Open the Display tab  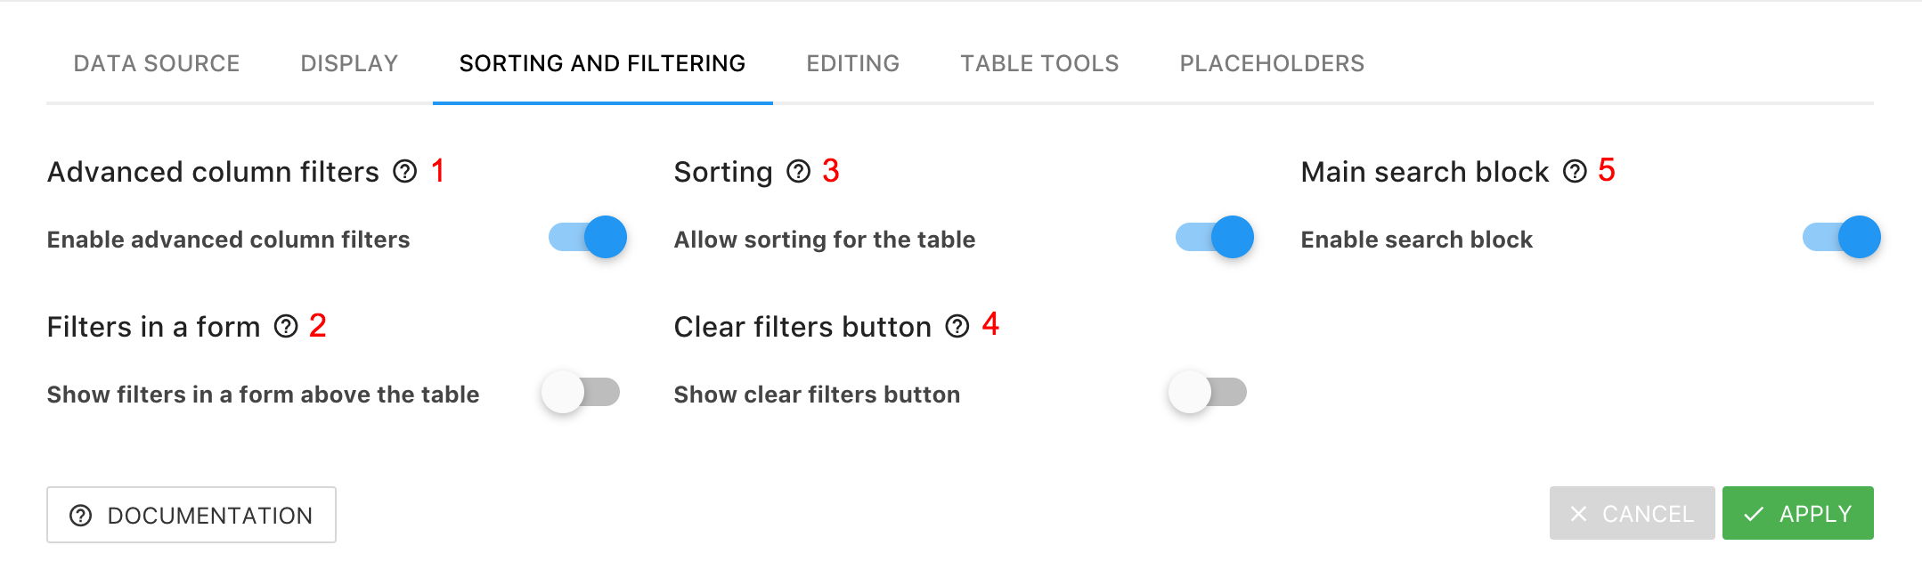click(x=349, y=63)
